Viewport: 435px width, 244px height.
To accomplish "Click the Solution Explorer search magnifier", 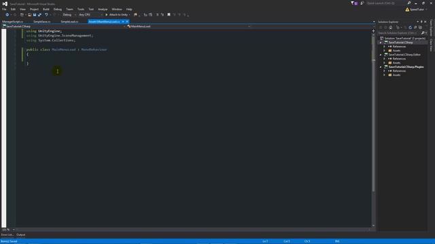I will 423,33.
